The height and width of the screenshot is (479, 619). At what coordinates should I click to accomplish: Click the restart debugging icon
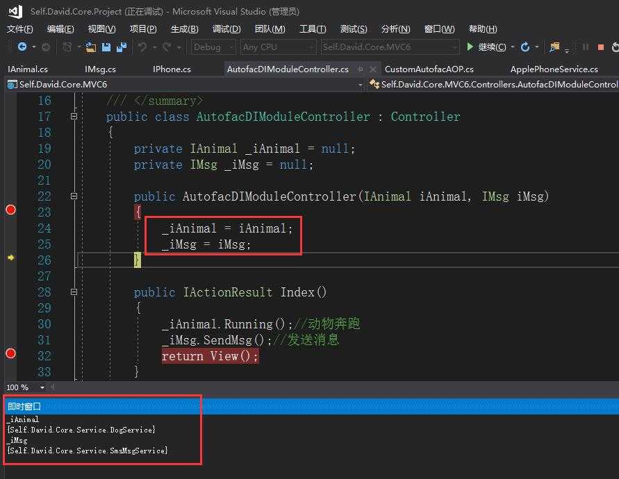[x=615, y=47]
